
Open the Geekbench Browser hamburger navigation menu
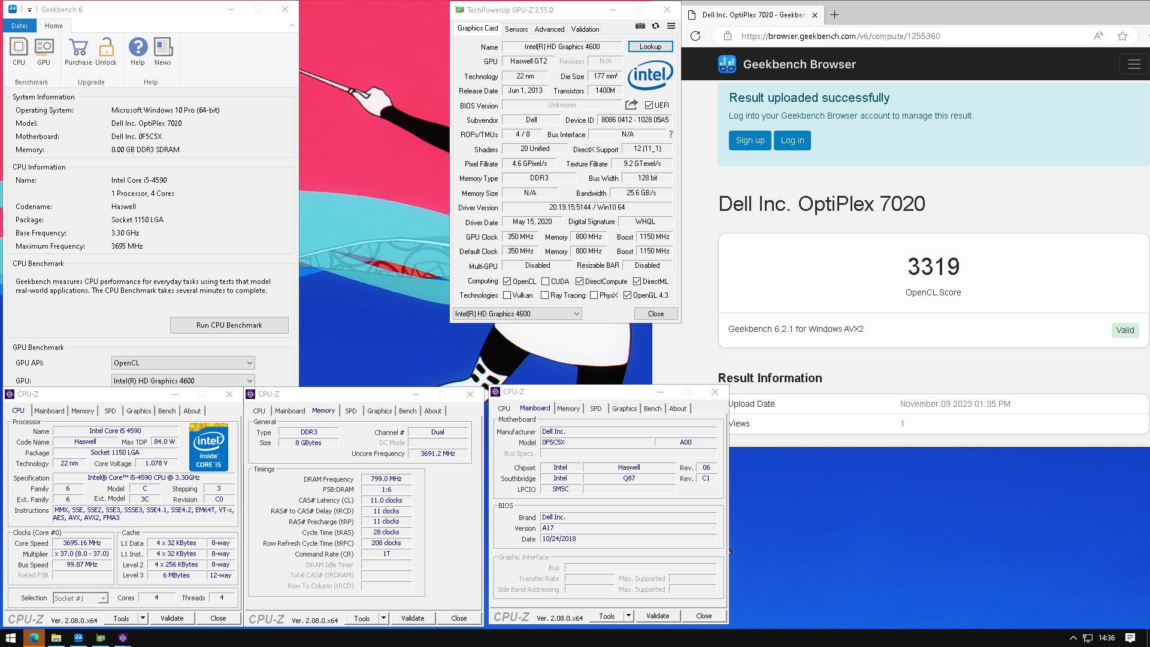click(x=1134, y=64)
